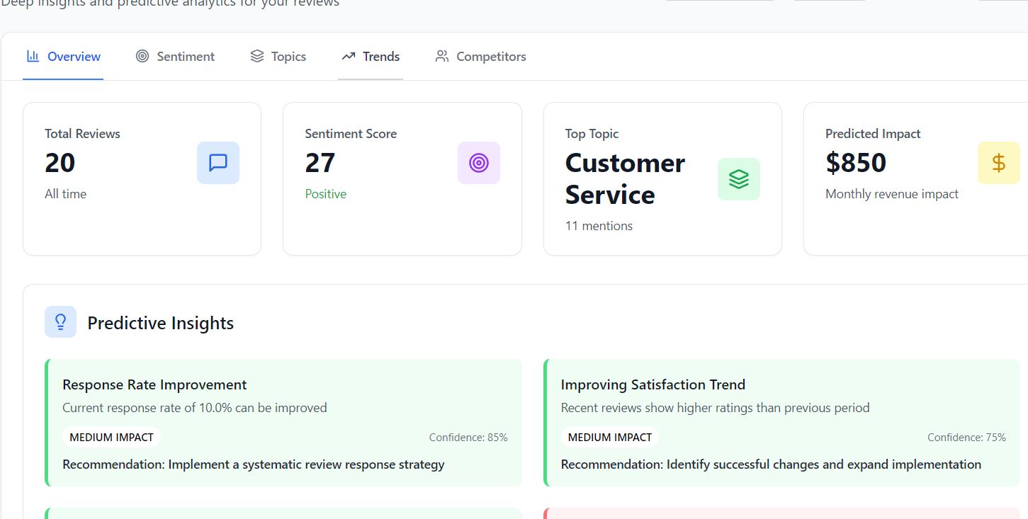Click 'Recent reviews show higher ratings' description
This screenshot has width=1028, height=519.
pos(715,408)
